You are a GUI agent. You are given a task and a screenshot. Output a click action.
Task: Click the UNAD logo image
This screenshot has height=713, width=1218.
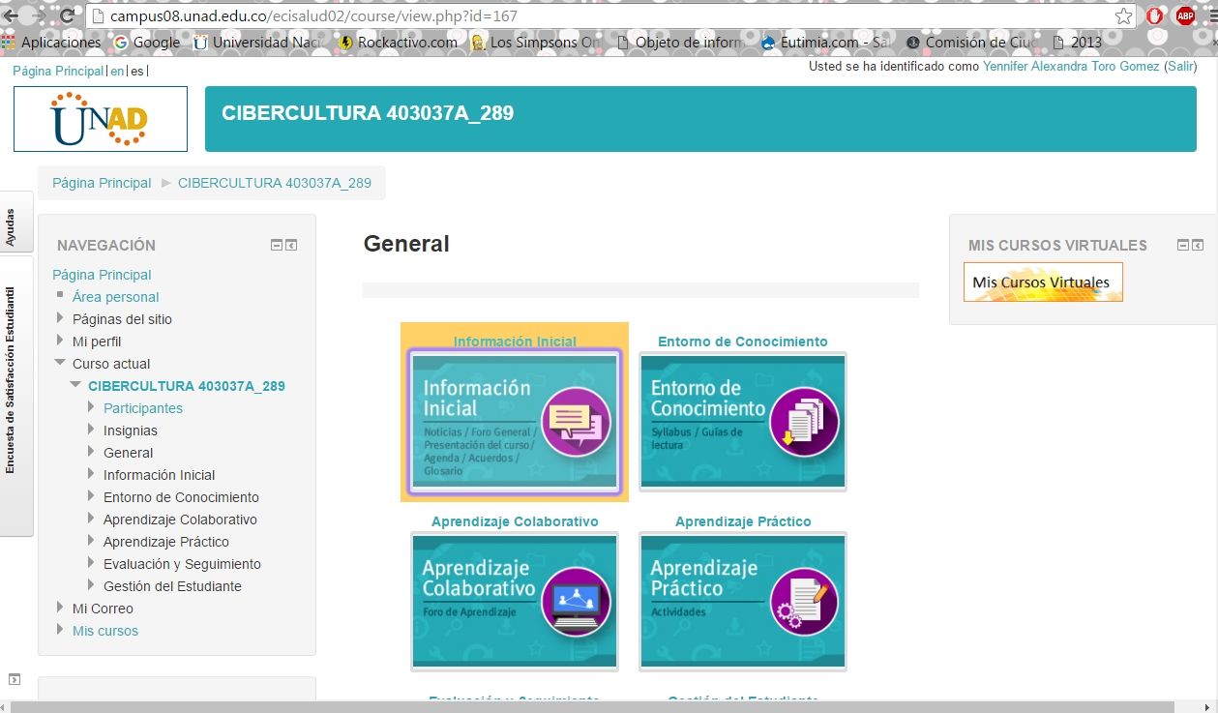click(101, 119)
